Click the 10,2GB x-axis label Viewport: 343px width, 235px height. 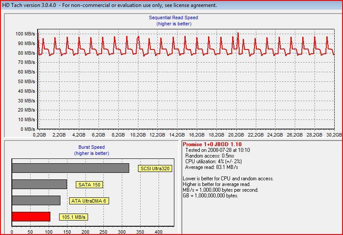coord(138,135)
